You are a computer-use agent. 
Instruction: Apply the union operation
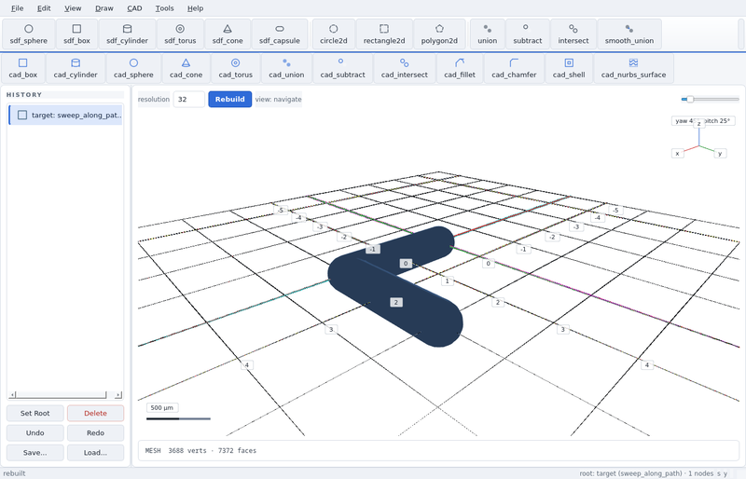[x=487, y=34]
